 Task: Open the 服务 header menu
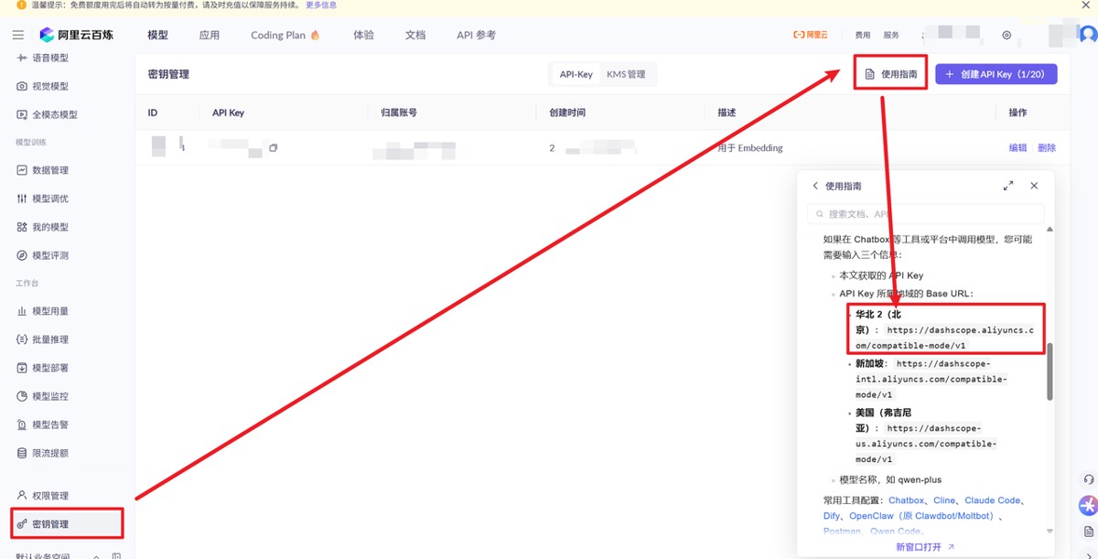(x=891, y=35)
